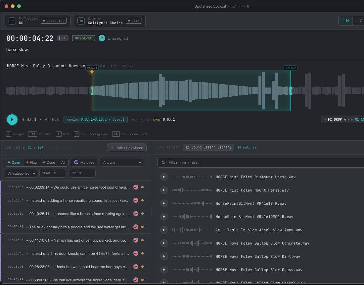This screenshot has height=285, width=364.
Task: Click the orange diamond sync marker
Action: click(x=92, y=72)
